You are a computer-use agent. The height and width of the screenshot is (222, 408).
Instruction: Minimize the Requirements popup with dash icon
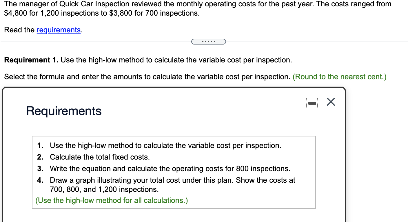pos(312,103)
